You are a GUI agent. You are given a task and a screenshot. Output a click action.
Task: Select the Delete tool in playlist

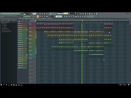click(25, 19)
